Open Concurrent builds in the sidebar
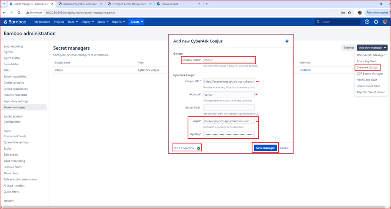 pos(15,136)
